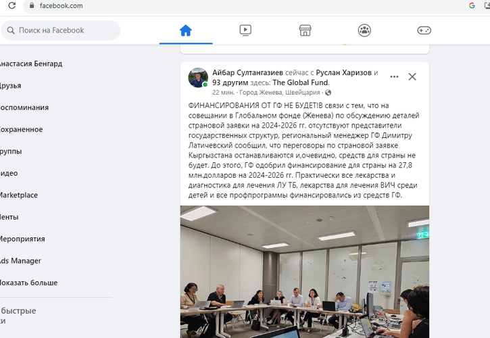Screen dimensions: 490x338
Task: Click the Google icon in address bar
Action: pos(472,5)
